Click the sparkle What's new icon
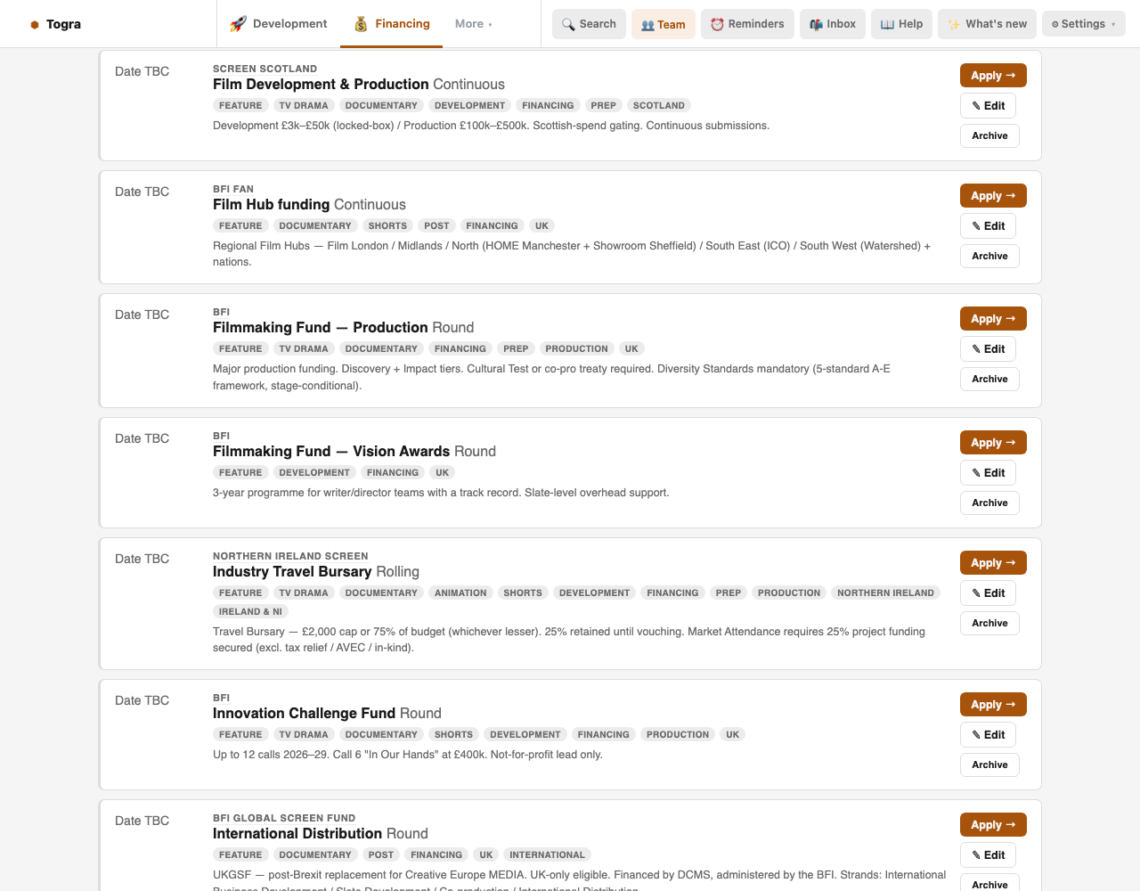Image resolution: width=1140 pixels, height=891 pixels. click(954, 24)
